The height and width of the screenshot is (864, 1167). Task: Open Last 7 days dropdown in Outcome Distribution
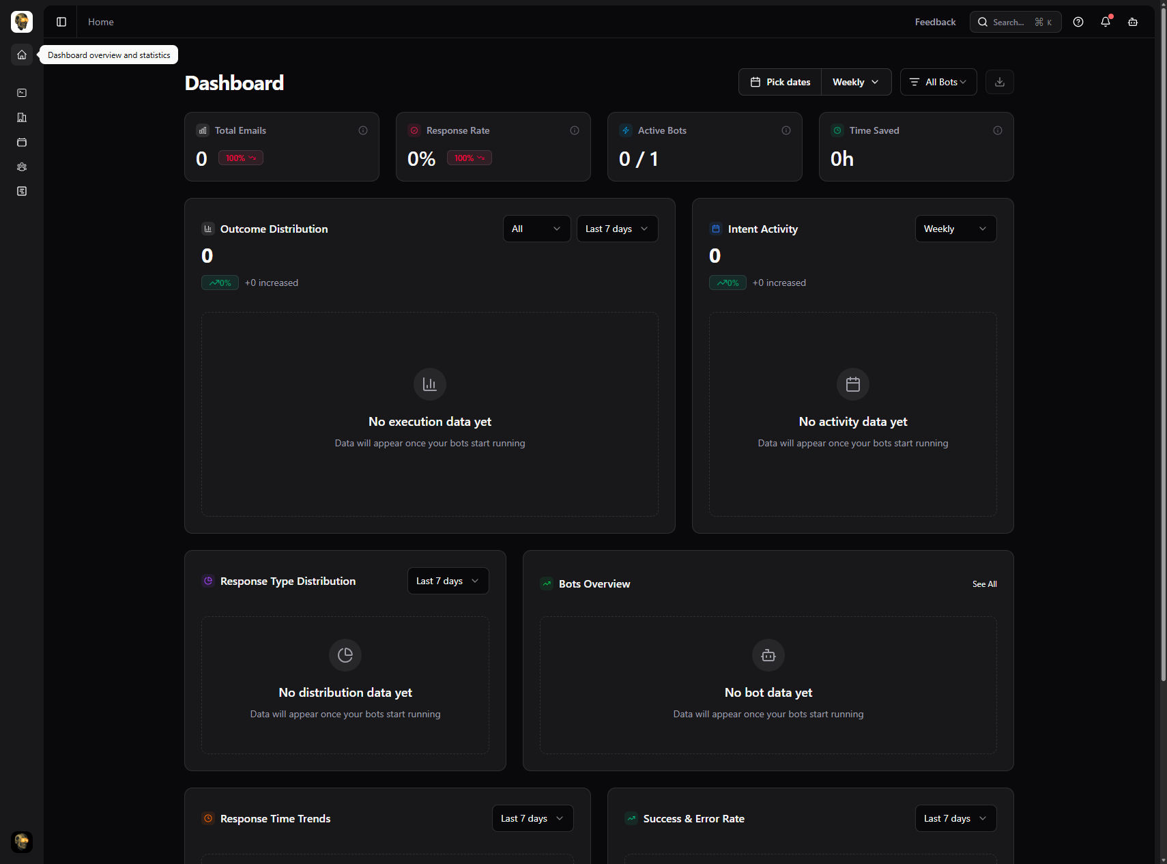(x=617, y=229)
